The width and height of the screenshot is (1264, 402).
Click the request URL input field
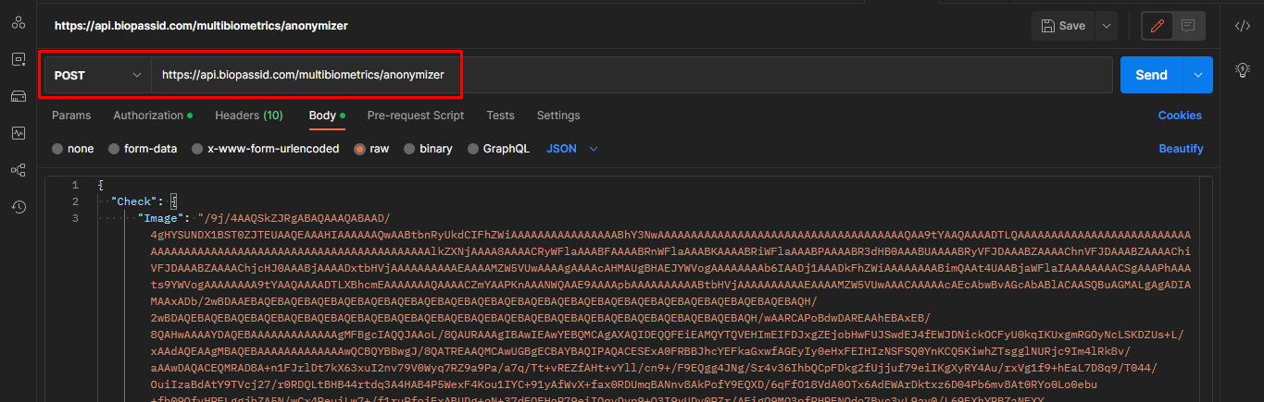click(x=632, y=75)
